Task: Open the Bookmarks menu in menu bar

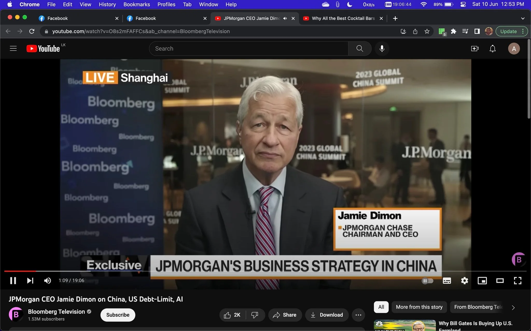Action: click(x=137, y=4)
